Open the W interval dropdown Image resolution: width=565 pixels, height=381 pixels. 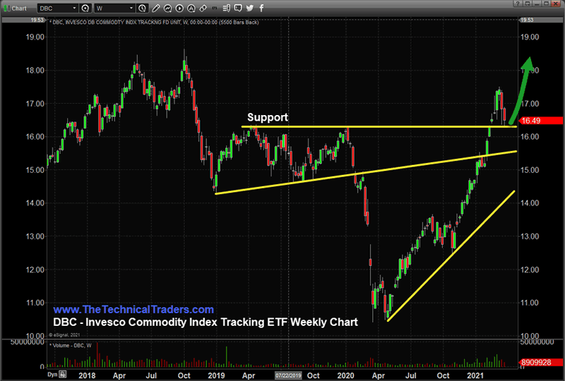(131, 8)
